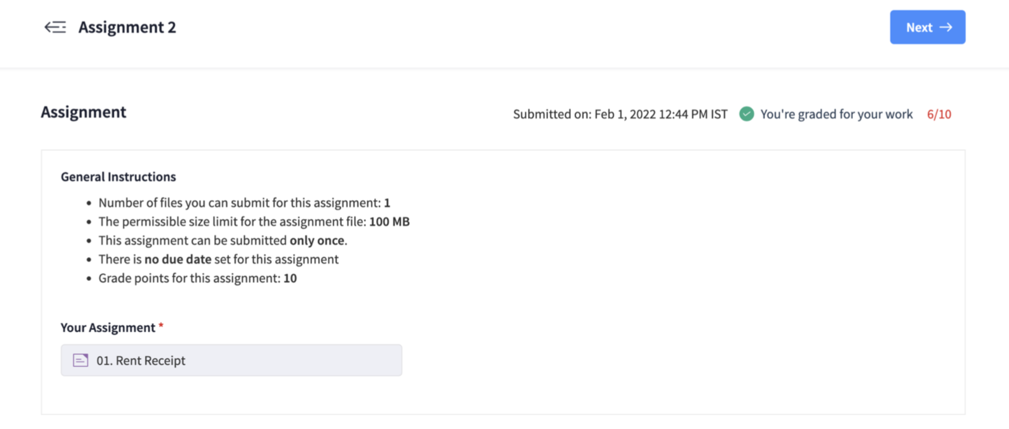Select the 6/10 grade score
The height and width of the screenshot is (429, 1009).
click(938, 114)
